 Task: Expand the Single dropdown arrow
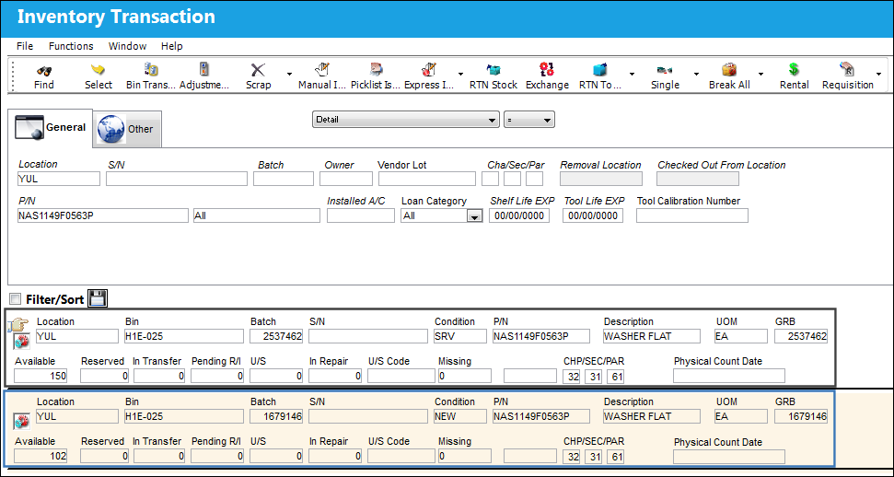coord(696,75)
